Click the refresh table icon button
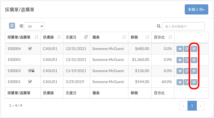Screen dimensions: 214x118 tap(12, 26)
